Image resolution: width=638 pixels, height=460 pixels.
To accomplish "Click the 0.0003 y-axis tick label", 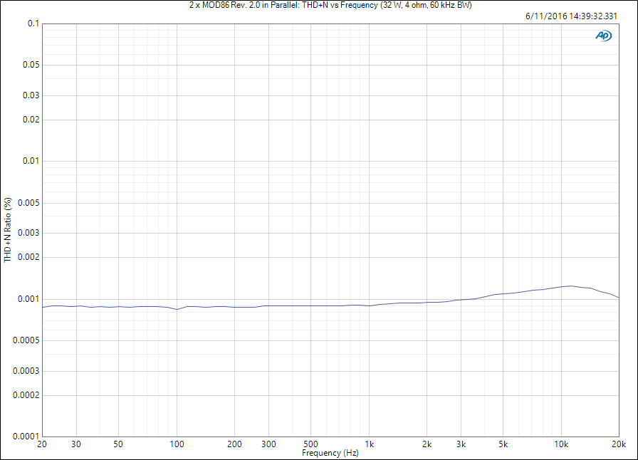I will (26, 371).
